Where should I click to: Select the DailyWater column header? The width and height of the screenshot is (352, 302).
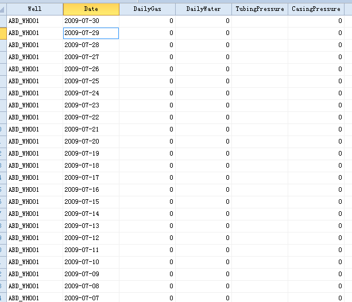[204, 9]
